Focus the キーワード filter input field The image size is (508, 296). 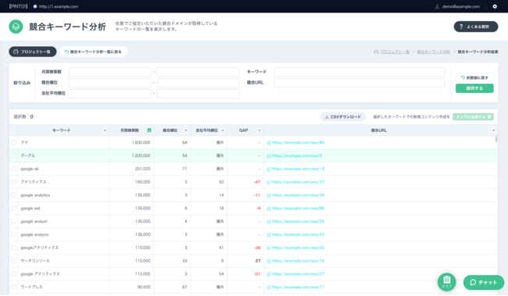tap(360, 72)
